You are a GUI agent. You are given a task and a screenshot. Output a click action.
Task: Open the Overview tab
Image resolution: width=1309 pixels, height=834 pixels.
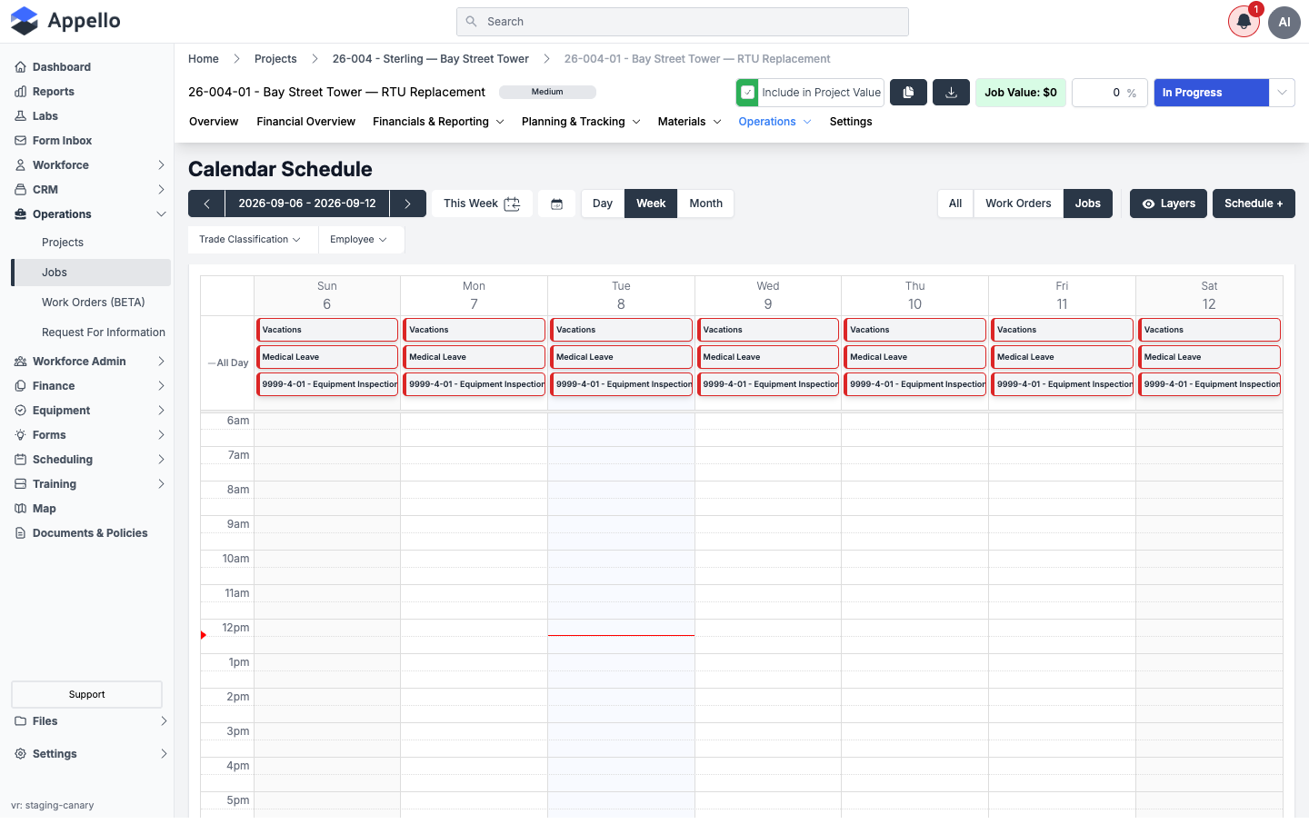214,122
